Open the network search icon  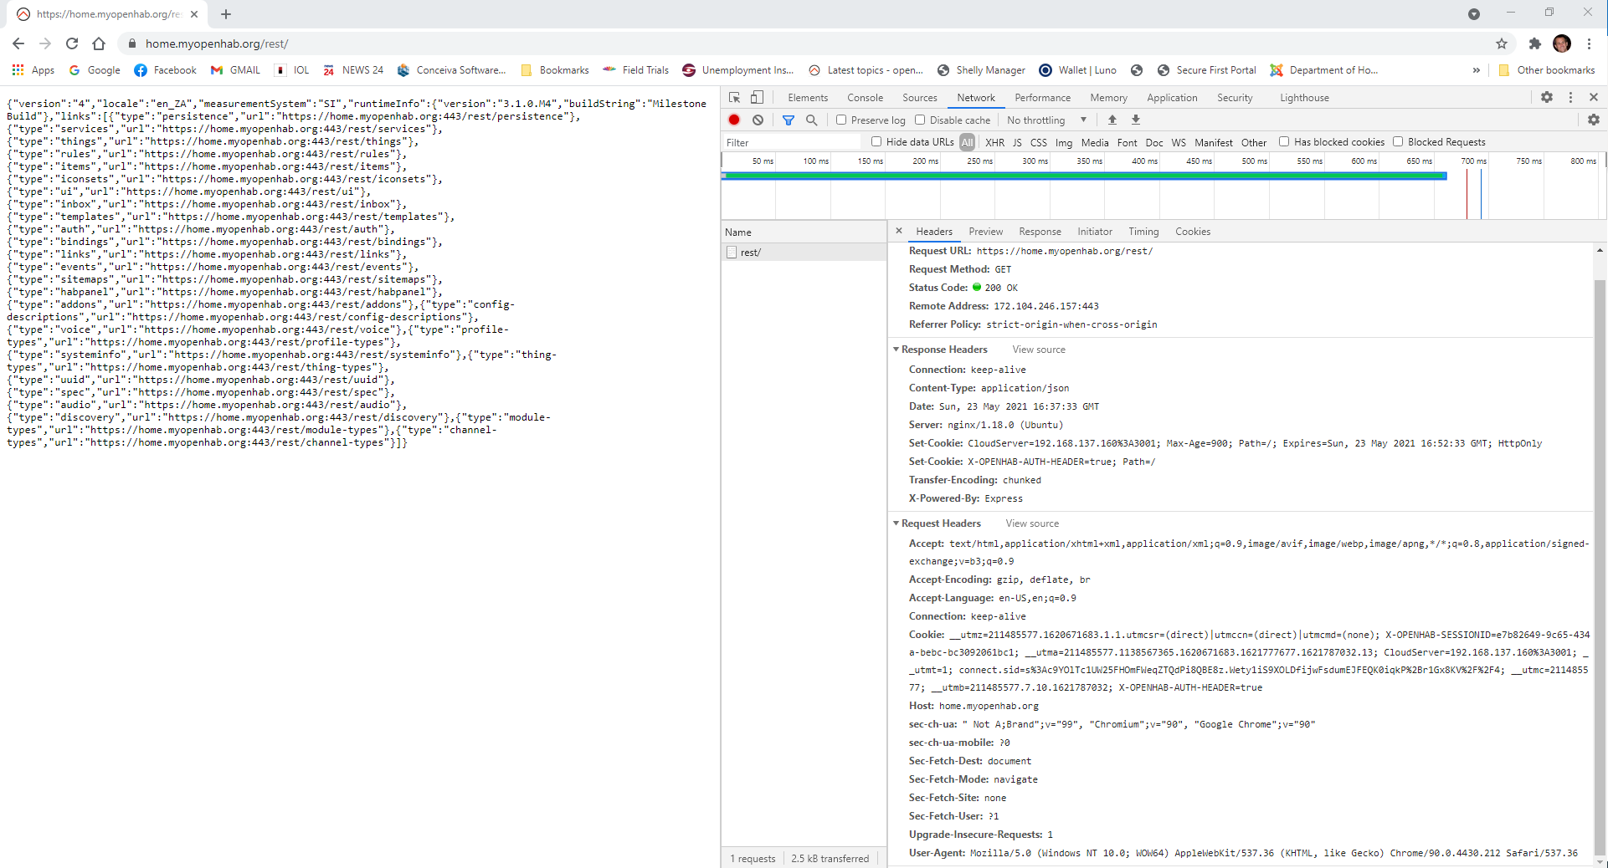(x=811, y=120)
